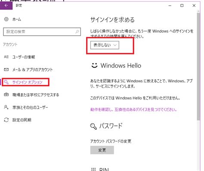The width and height of the screenshot is (204, 171).
Task: Click the ユーザーの情報 person icon
Action: pos(6,57)
